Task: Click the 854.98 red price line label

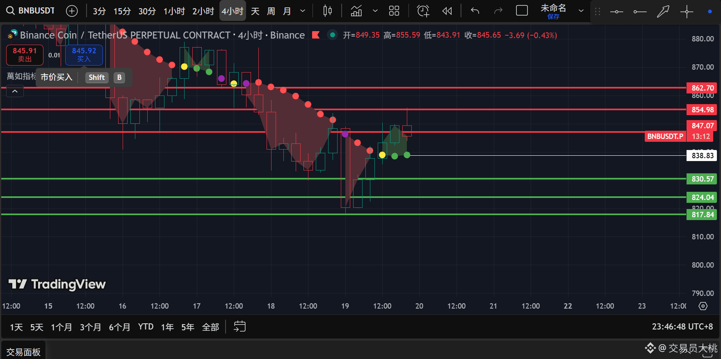Action: tap(702, 110)
